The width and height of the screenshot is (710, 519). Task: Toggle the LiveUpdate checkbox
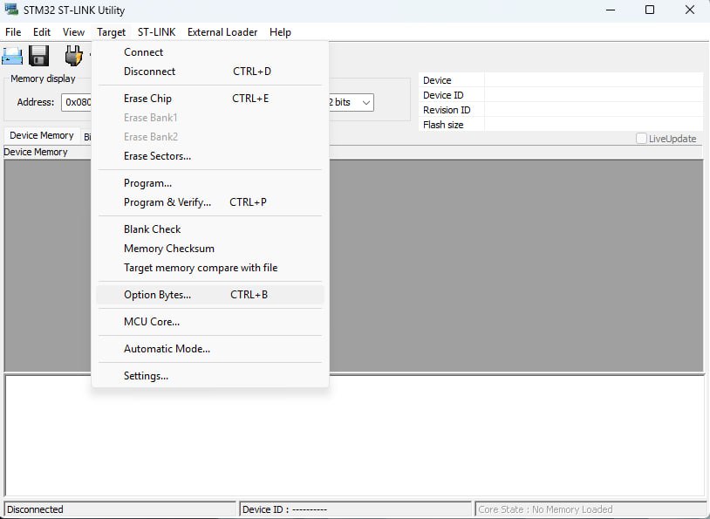641,139
